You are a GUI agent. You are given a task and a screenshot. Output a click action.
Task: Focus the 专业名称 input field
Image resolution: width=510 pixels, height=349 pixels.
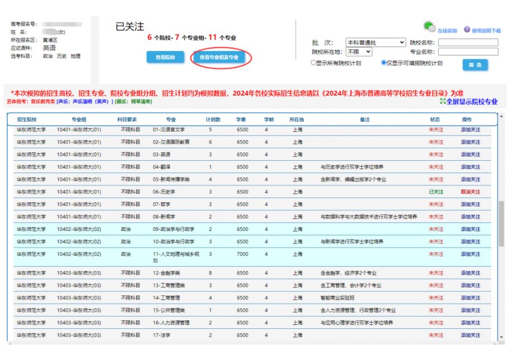pyautogui.click(x=468, y=52)
